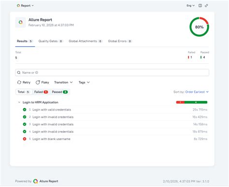Screen dimensions: 229x187
Task: Click the split layout icon in header
Action: pos(200,6)
